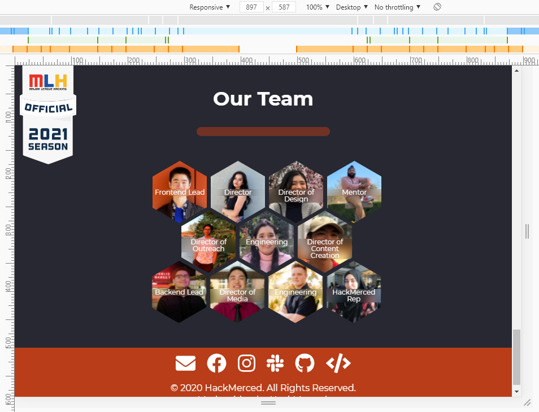
Task: Click the '© 2020 HackMerced. All Rights Reserved.' text
Action: 263,388
